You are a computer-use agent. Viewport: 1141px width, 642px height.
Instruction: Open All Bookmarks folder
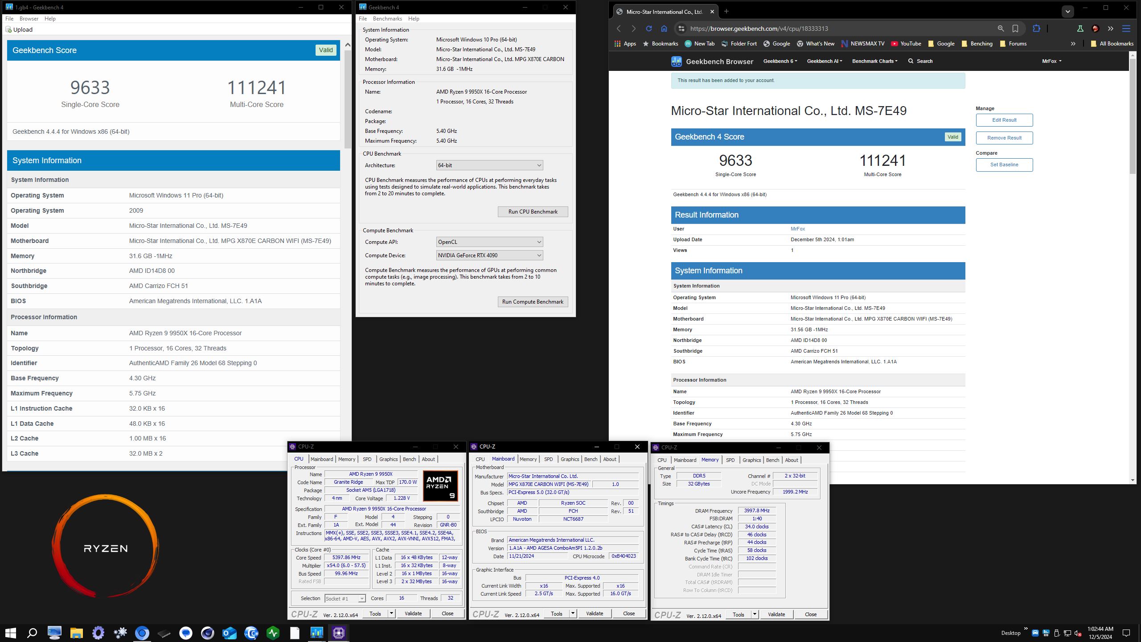tap(1112, 44)
